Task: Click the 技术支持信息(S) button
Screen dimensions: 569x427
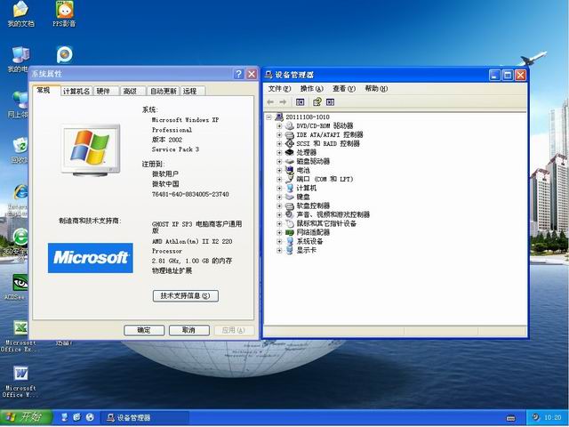Action: [186, 296]
